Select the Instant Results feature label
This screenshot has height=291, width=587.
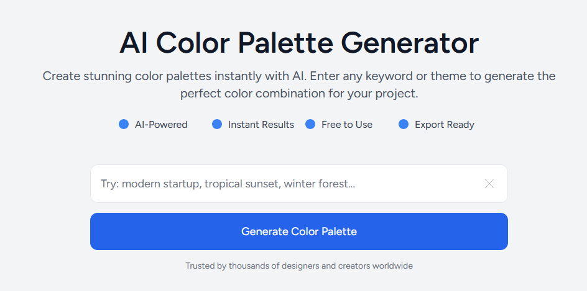pyautogui.click(x=261, y=125)
